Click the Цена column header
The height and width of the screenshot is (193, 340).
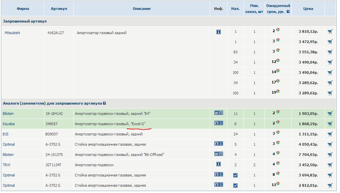point(308,9)
